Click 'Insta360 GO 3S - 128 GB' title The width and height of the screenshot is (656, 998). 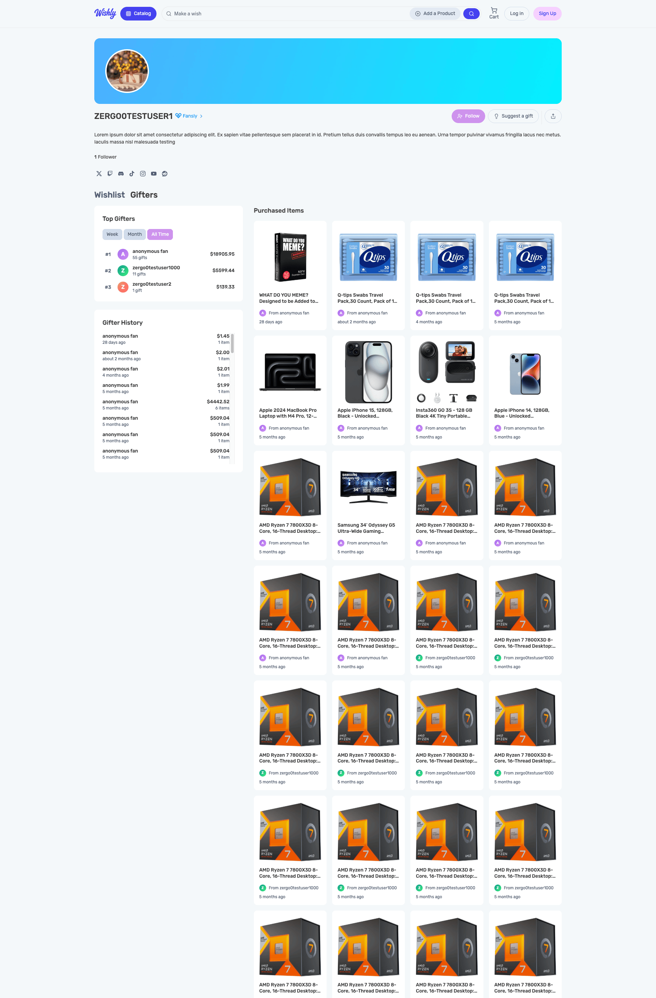click(x=444, y=413)
